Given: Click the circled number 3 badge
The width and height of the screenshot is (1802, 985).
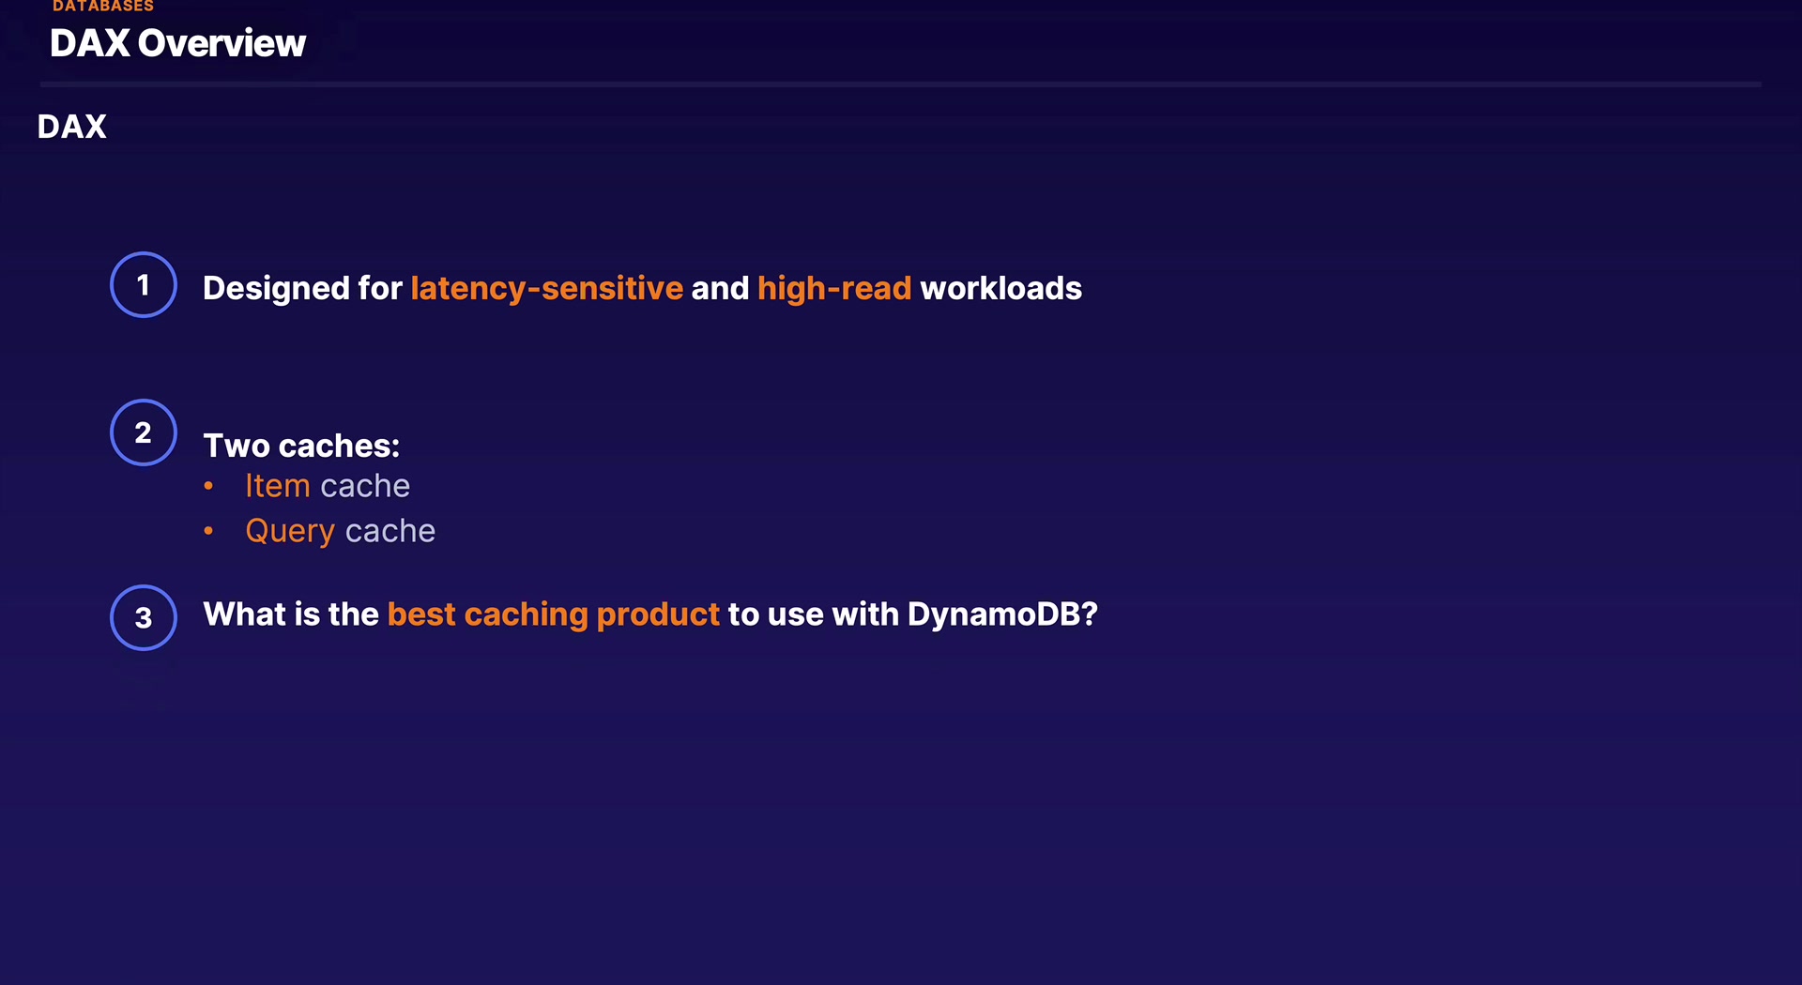Looking at the screenshot, I should click(x=144, y=617).
